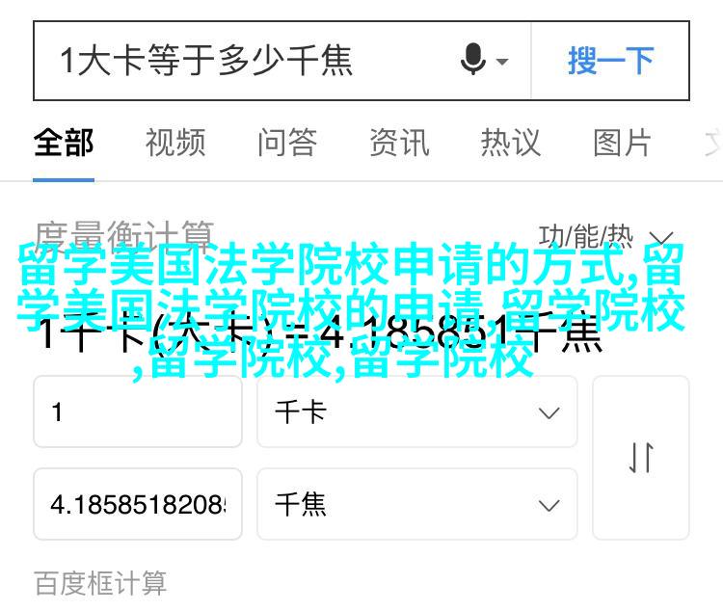Switch to the 全部 tab
The width and height of the screenshot is (723, 610).
[x=64, y=143]
